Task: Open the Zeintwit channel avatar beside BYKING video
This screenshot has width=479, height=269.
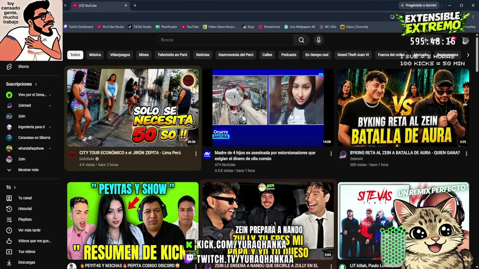Action: click(x=343, y=155)
